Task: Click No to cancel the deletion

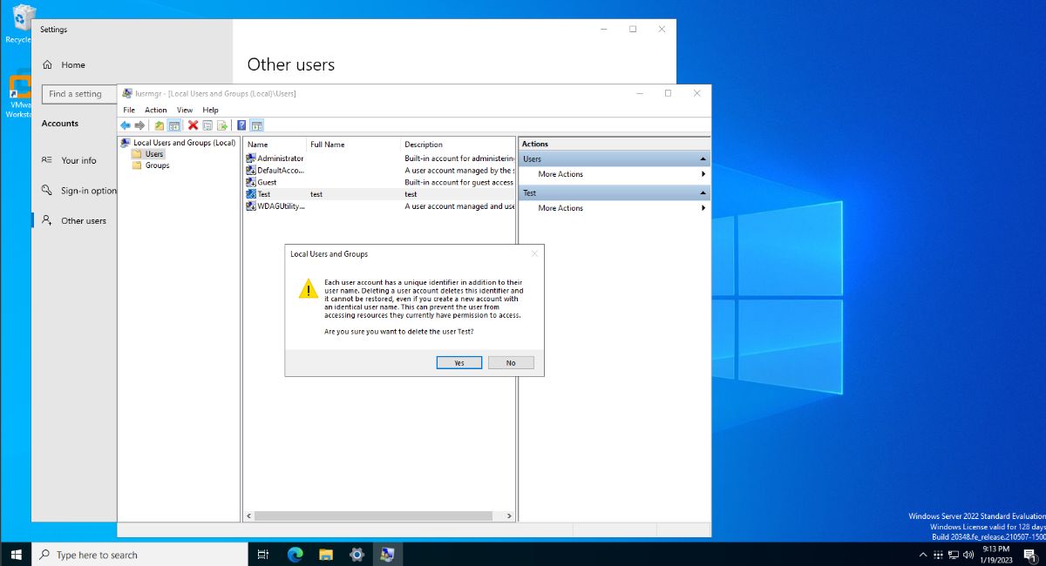Action: click(x=511, y=362)
